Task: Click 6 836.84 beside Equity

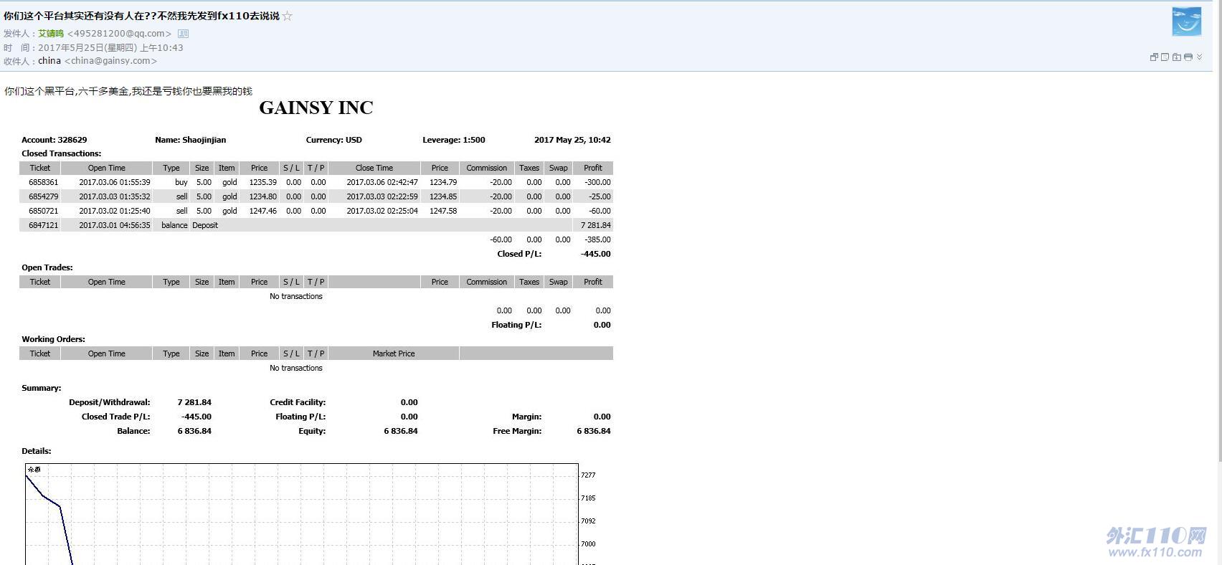Action: (x=401, y=431)
